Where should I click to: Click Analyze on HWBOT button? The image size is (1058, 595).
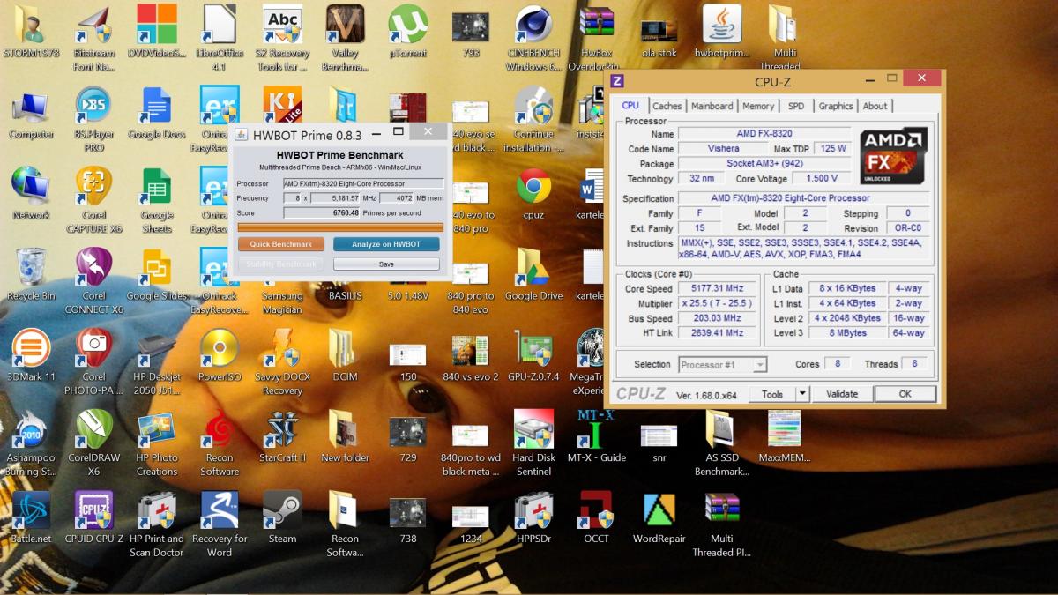[386, 244]
